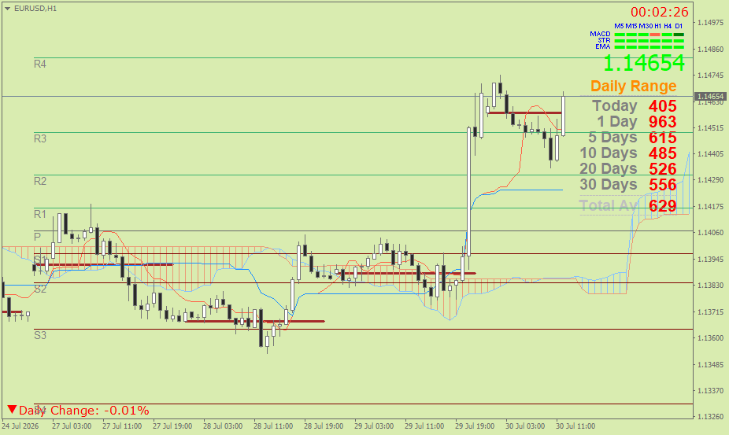This screenshot has width=729, height=435.
Task: Click 1.14975 on the price axis
Action: 710,22
